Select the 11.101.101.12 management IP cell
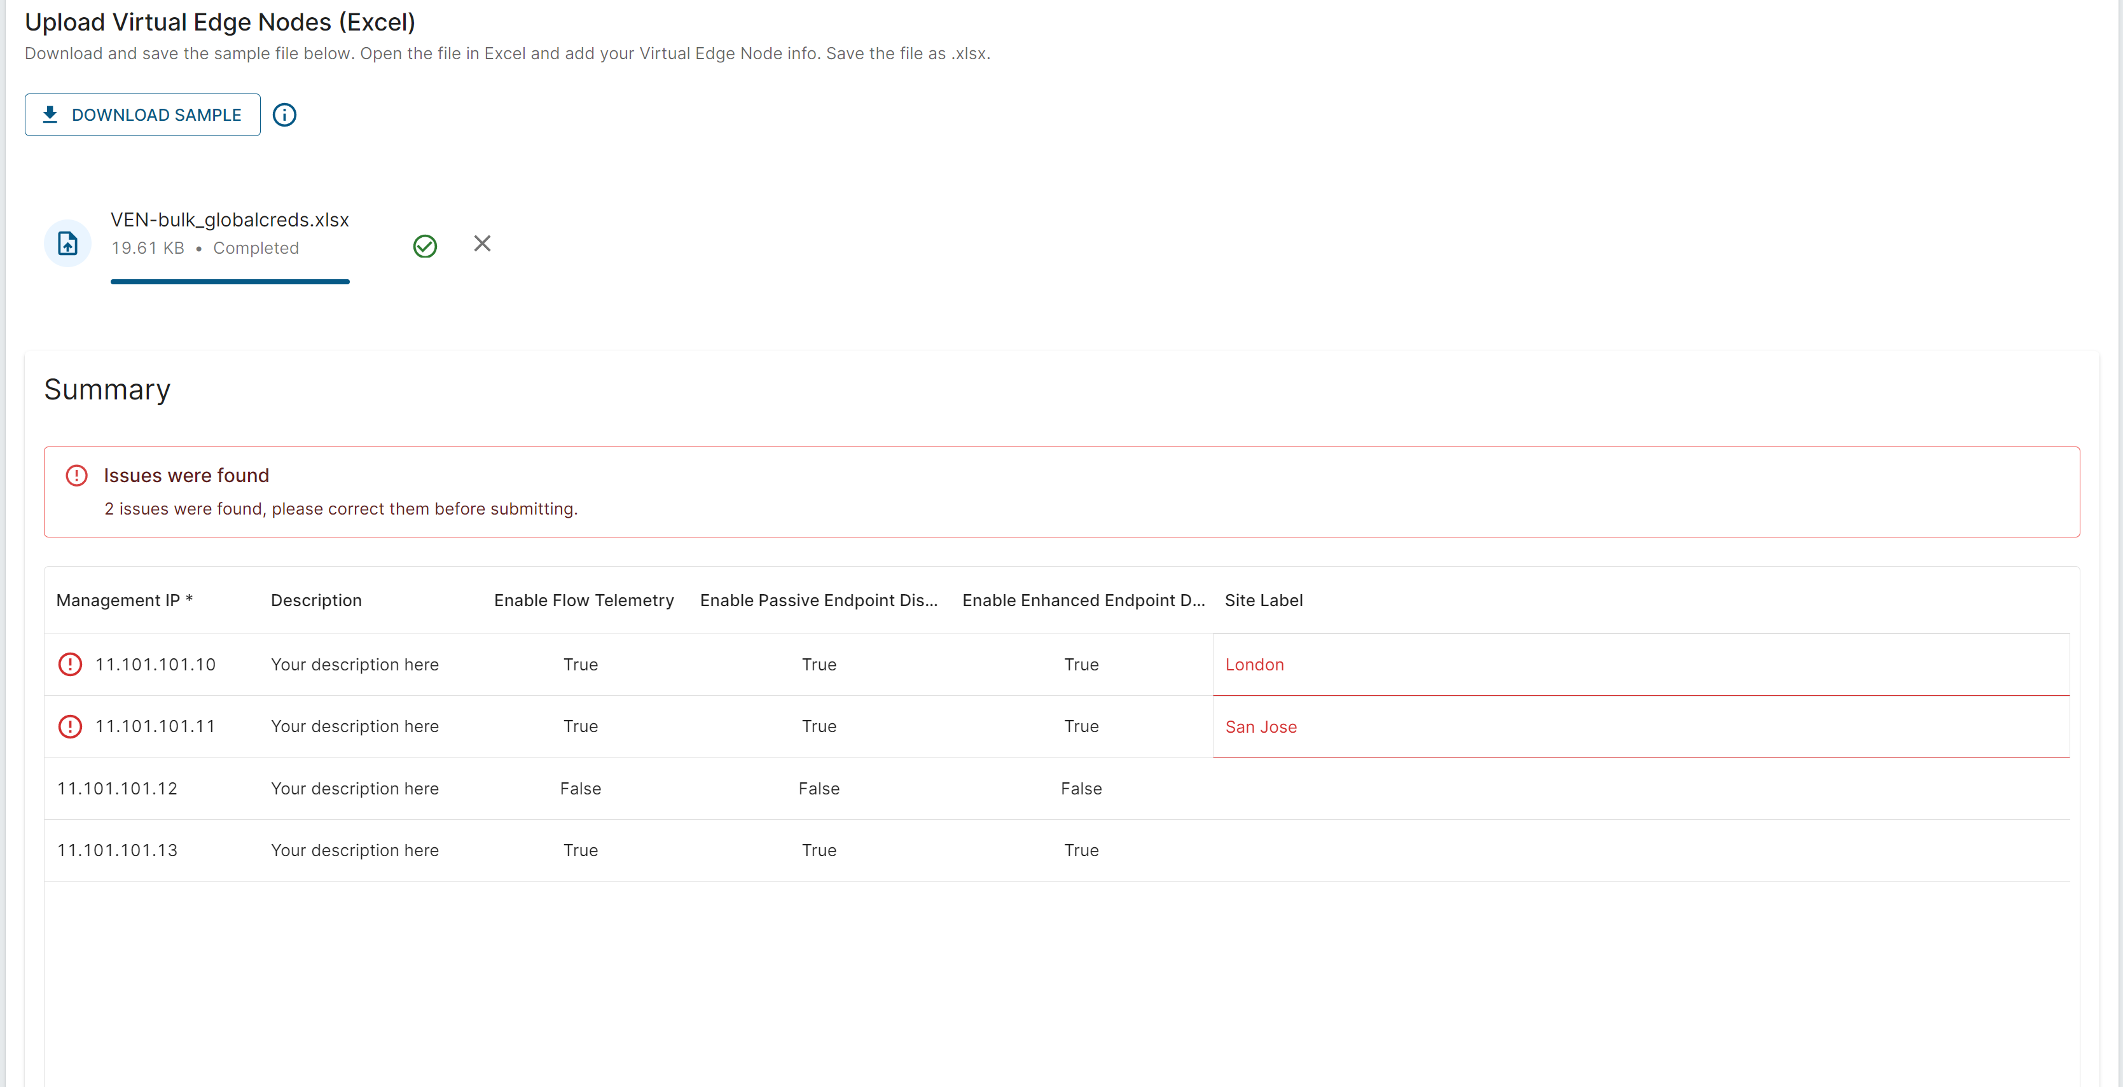Viewport: 2123px width, 1087px height. (x=117, y=789)
